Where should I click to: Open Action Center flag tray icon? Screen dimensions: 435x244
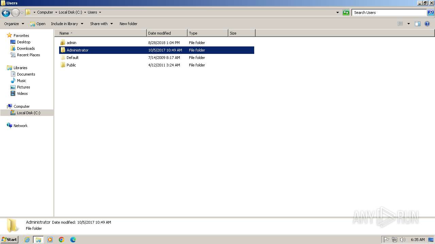coord(386,240)
